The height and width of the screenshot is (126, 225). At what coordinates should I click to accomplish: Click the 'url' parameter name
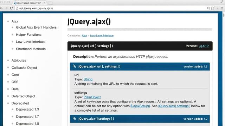(x=77, y=75)
